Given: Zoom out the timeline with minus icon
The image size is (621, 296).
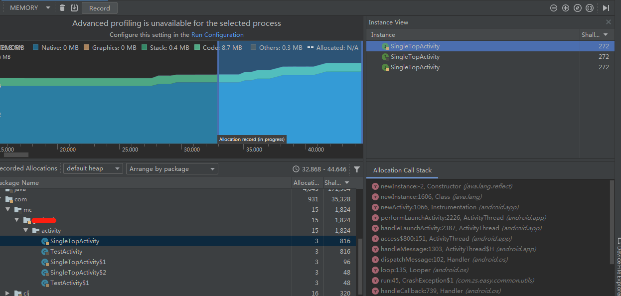Looking at the screenshot, I should 554,8.
